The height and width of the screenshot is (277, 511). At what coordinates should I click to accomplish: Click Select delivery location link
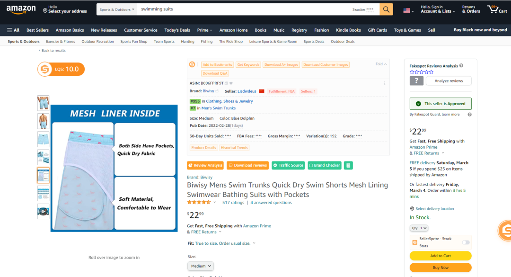pyautogui.click(x=435, y=209)
